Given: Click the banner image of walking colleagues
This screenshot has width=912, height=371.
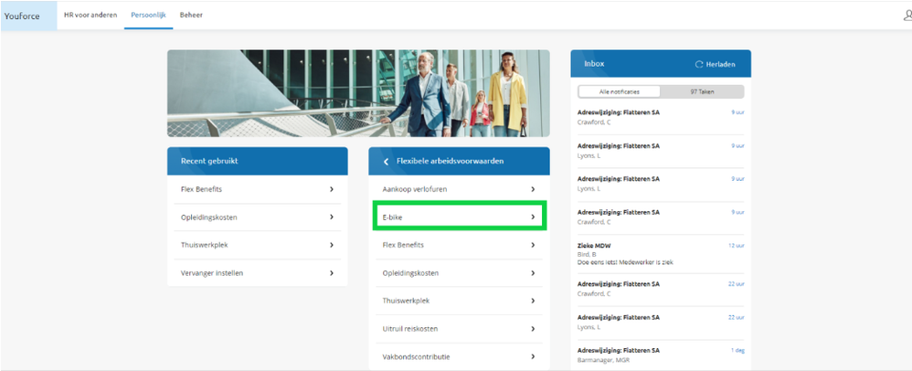Looking at the screenshot, I should coord(358,93).
